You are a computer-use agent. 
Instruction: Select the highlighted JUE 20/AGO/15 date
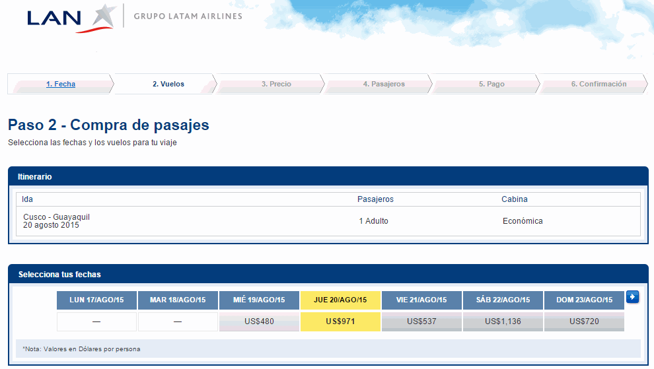pyautogui.click(x=340, y=300)
